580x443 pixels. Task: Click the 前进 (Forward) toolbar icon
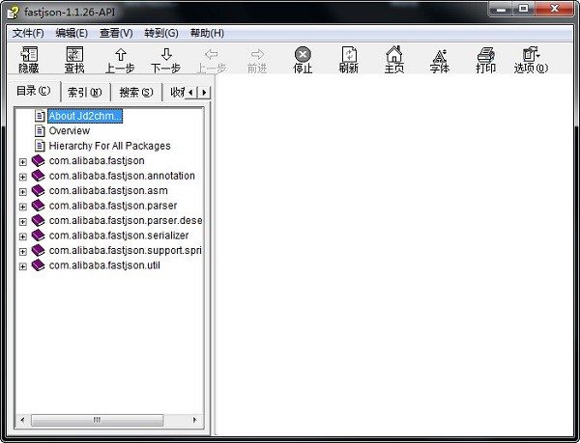pyautogui.click(x=257, y=55)
